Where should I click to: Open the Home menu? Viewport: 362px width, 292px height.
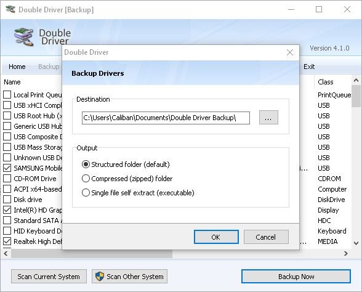(17, 67)
